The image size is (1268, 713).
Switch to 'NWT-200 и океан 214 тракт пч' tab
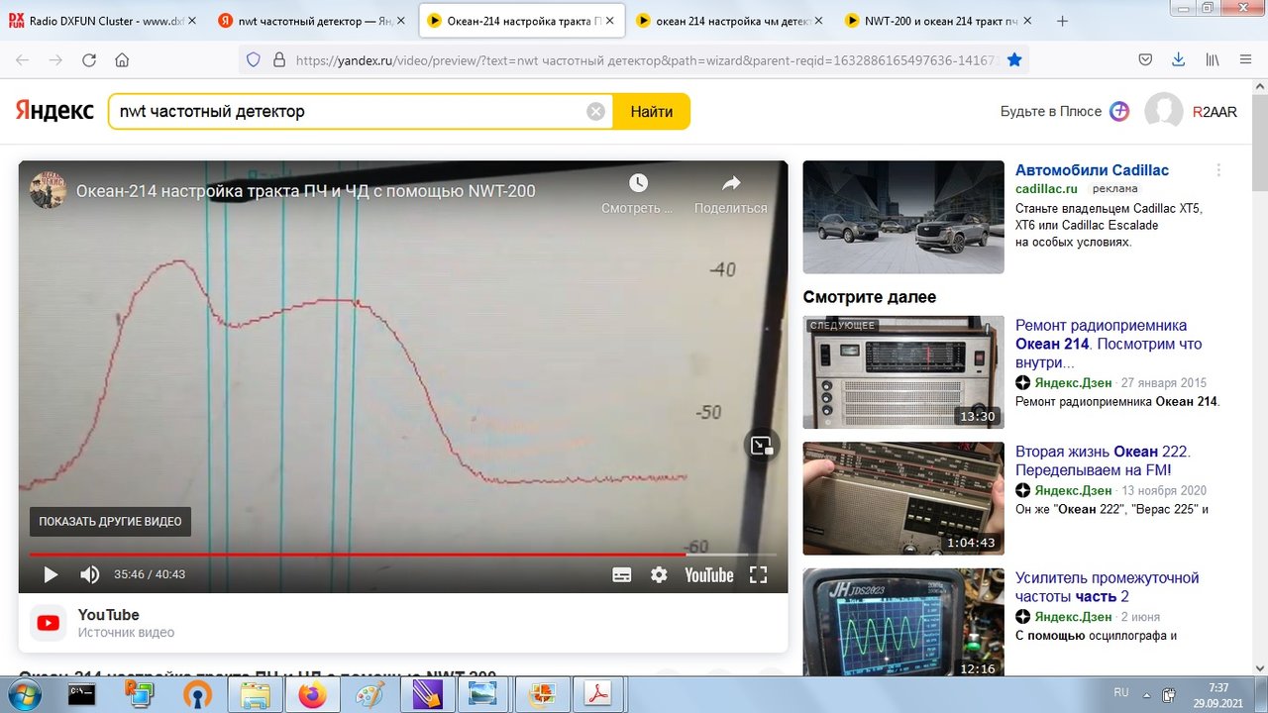pyautogui.click(x=938, y=21)
